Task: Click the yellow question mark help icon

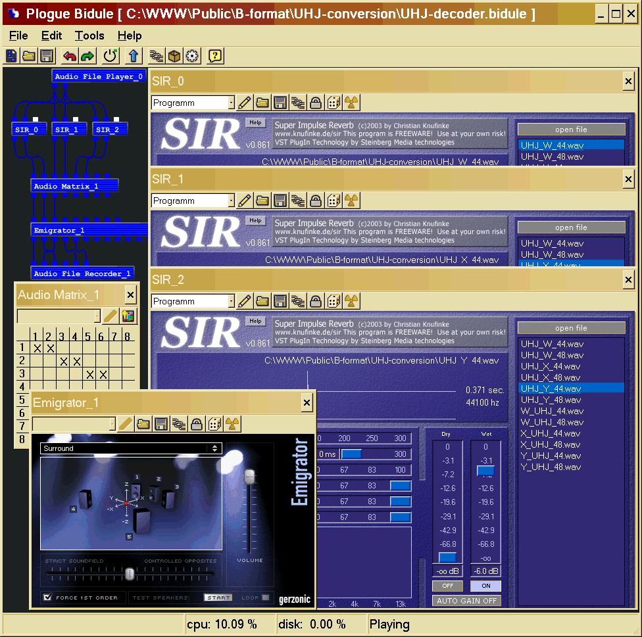Action: (215, 56)
